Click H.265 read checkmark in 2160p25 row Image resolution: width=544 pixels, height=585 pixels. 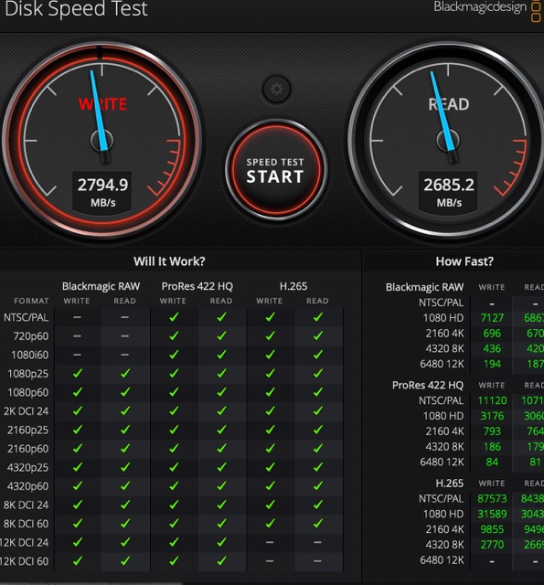(x=318, y=430)
